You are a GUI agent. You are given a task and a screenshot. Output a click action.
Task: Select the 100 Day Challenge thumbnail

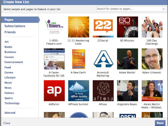coord(152,27)
